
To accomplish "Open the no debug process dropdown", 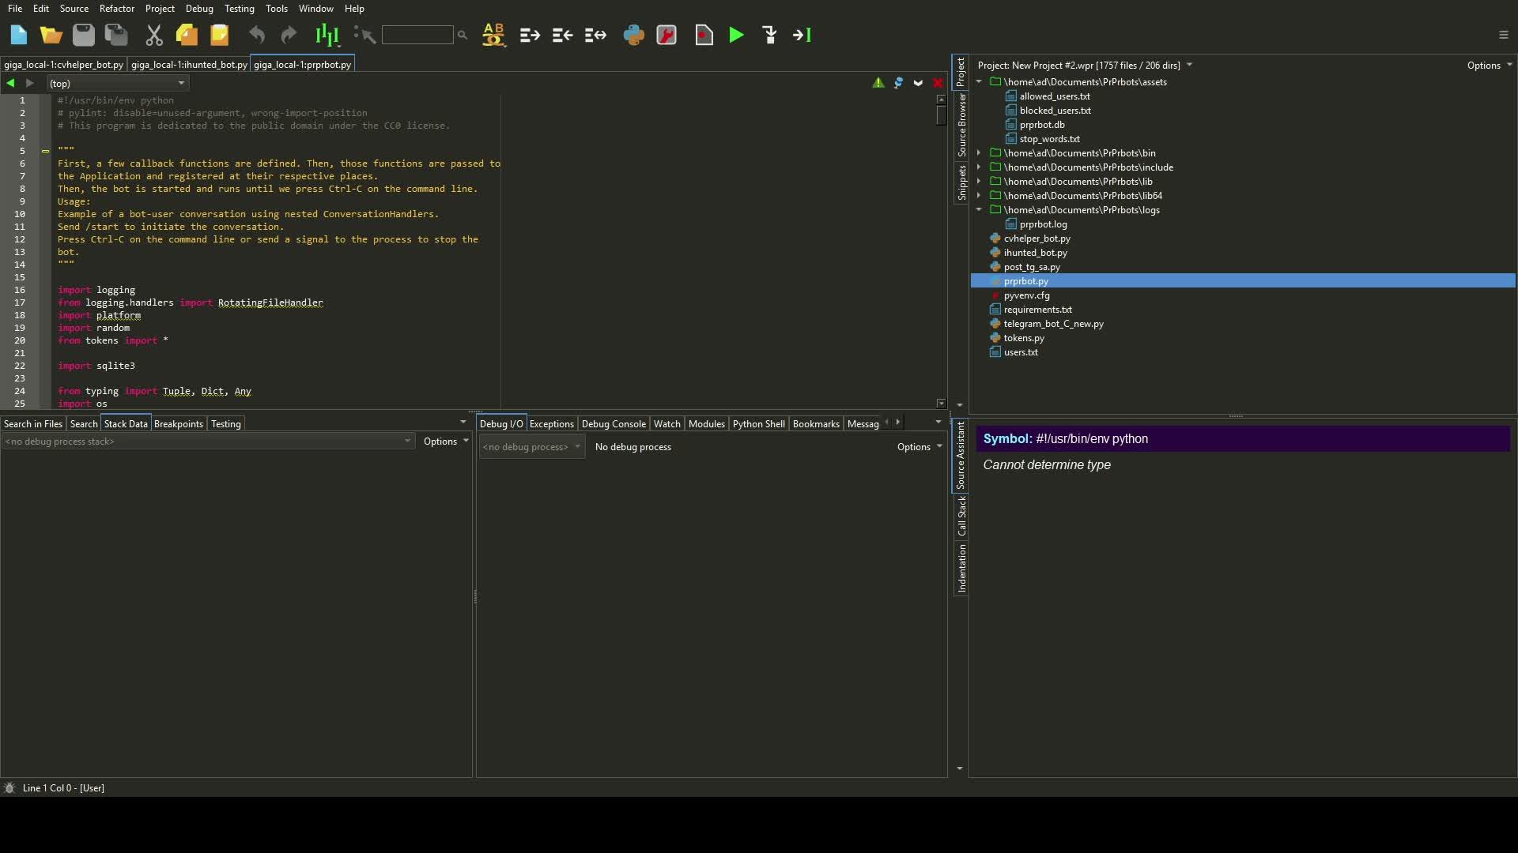I will click(x=531, y=447).
